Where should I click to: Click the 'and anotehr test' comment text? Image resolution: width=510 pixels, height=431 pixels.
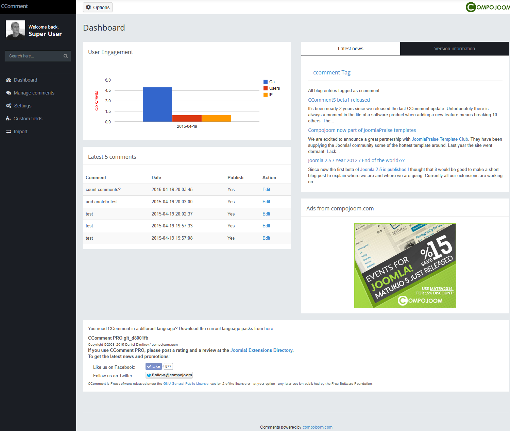click(102, 202)
